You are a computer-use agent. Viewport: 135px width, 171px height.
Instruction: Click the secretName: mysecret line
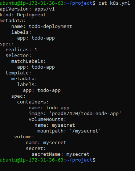61,154
